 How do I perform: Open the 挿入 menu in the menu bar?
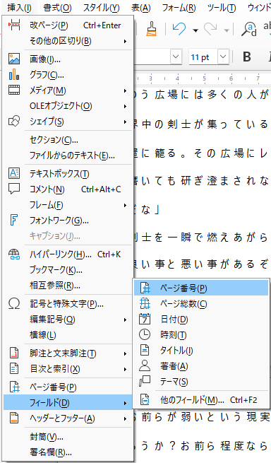19,8
